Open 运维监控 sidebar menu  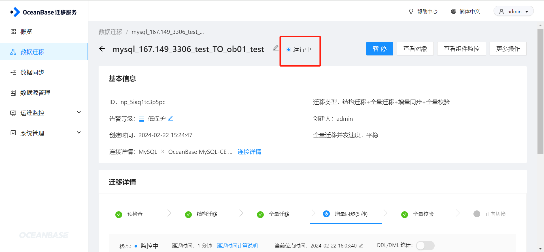pyautogui.click(x=44, y=113)
